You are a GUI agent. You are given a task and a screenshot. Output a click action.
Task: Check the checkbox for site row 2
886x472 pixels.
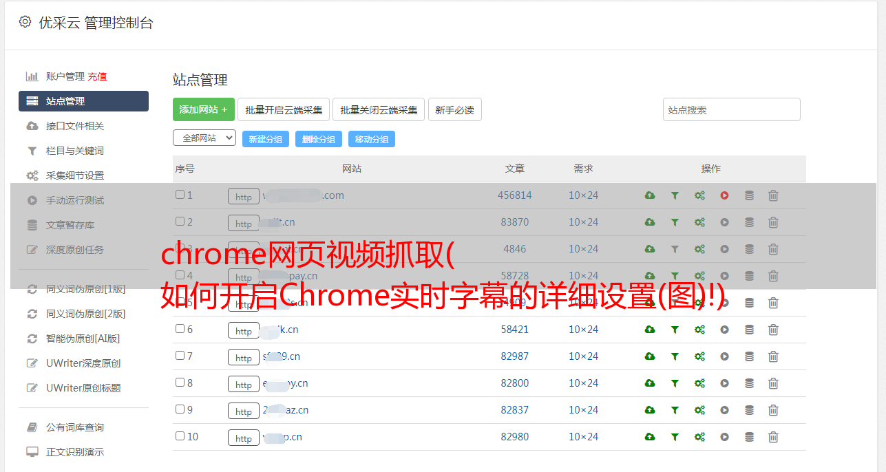[180, 222]
